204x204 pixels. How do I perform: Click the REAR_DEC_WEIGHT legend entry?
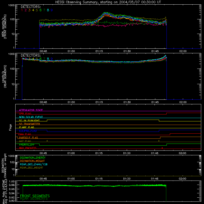pyautogui.click(x=31, y=168)
